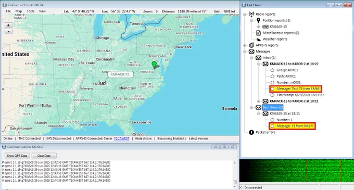This screenshot has height=190, width=354.
Task: Select Message: 73 from FM17! bullet
Action: [272, 126]
